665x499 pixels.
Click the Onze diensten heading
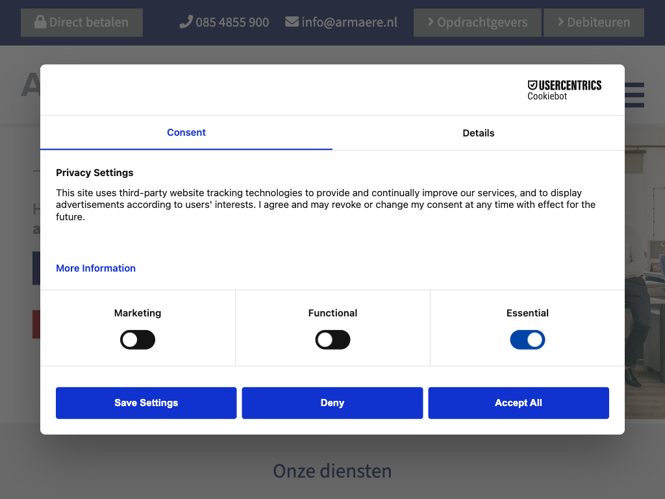point(332,470)
